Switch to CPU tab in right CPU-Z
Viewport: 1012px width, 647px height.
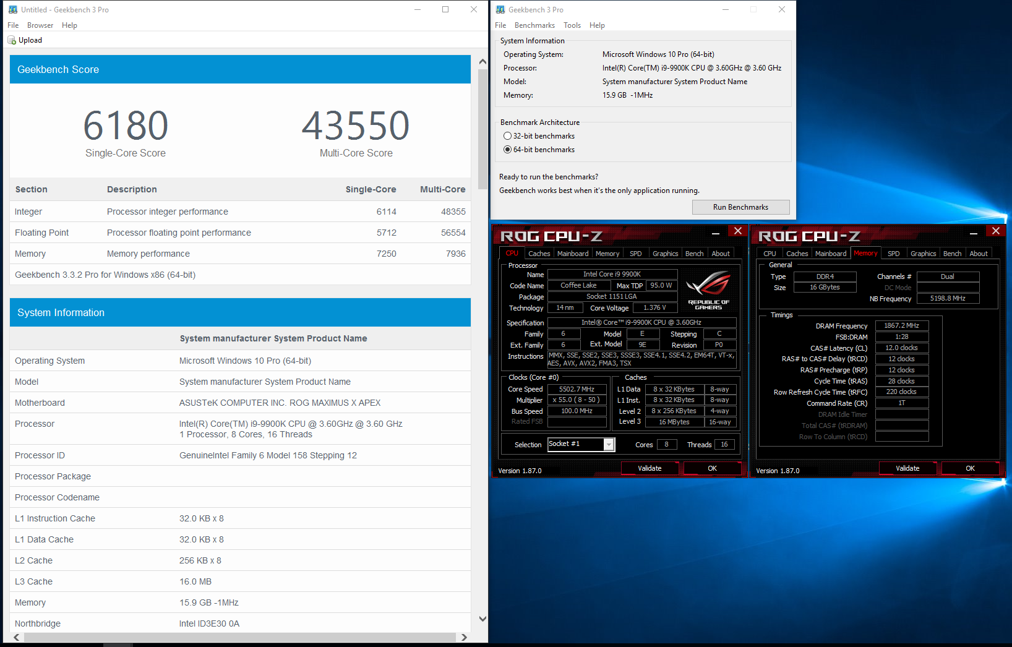pyautogui.click(x=770, y=254)
